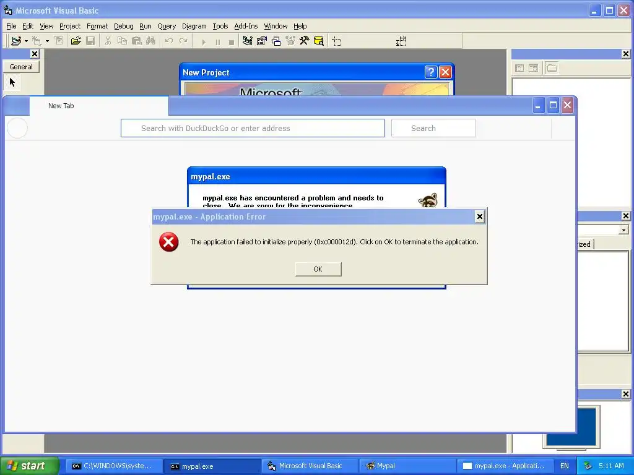
Task: Close the Toolbox panel
Action: (x=35, y=54)
